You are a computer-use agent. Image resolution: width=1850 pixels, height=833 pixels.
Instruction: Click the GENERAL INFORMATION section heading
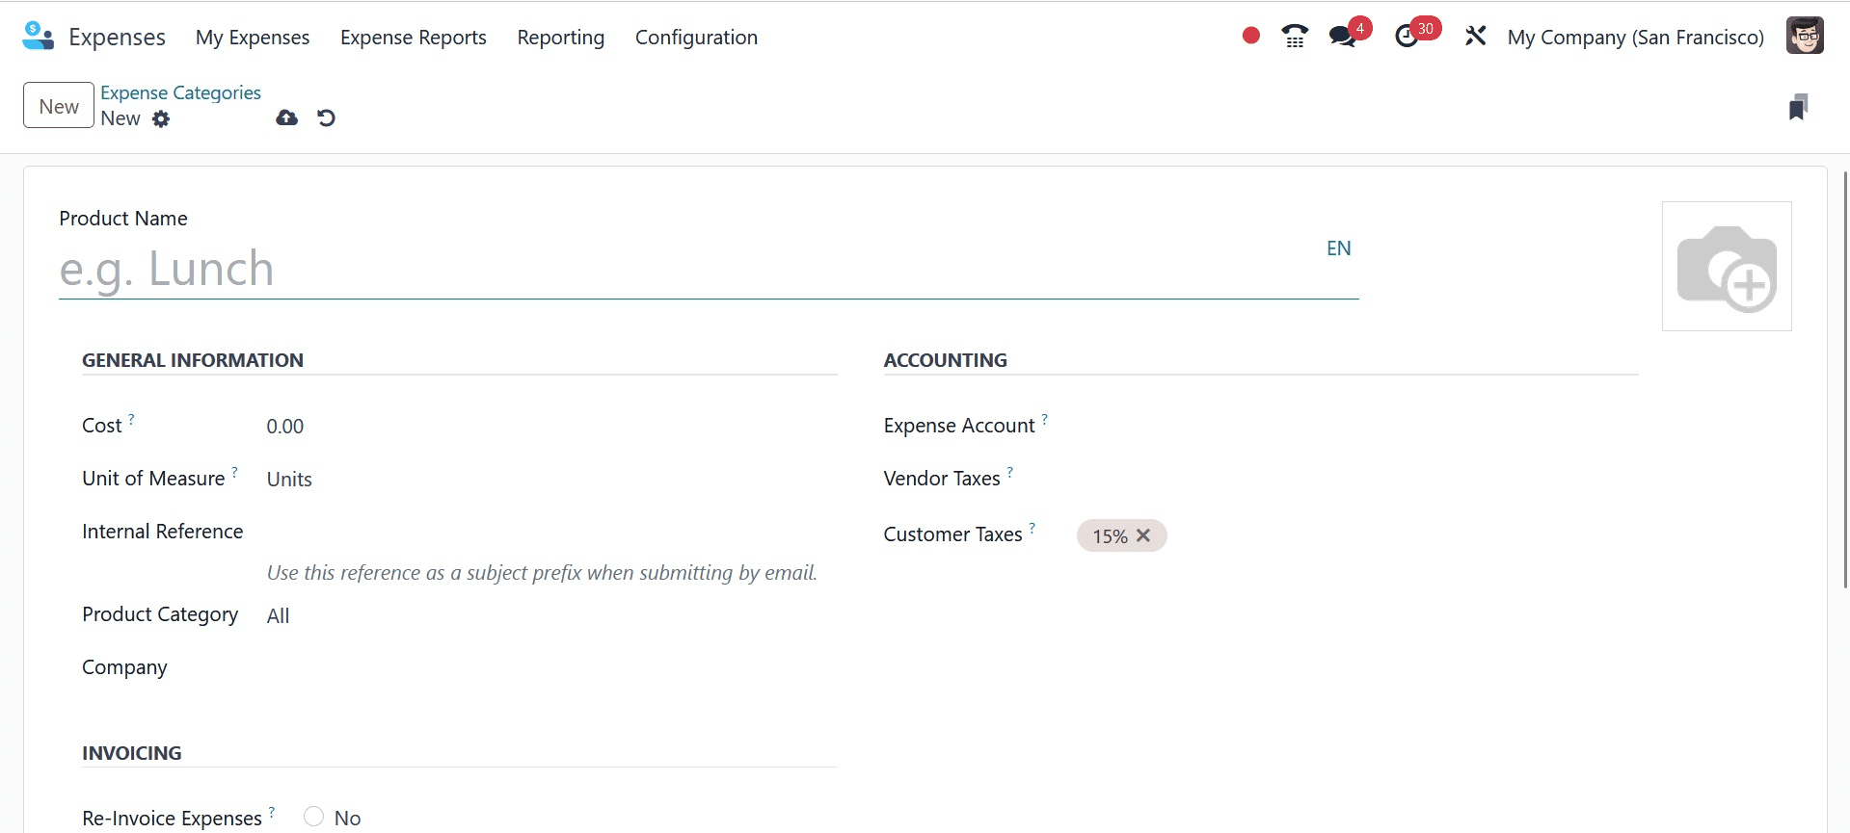[193, 360]
